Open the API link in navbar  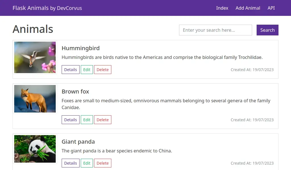click(271, 8)
